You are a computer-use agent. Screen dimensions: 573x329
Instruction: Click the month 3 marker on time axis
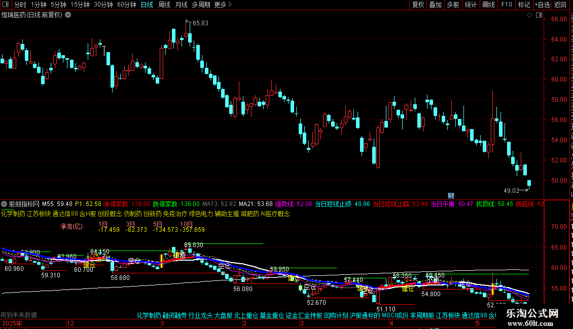coord(302,323)
